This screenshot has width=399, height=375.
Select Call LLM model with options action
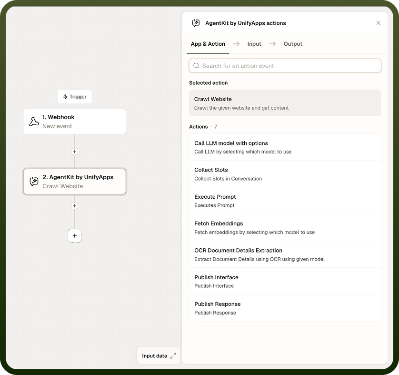285,147
